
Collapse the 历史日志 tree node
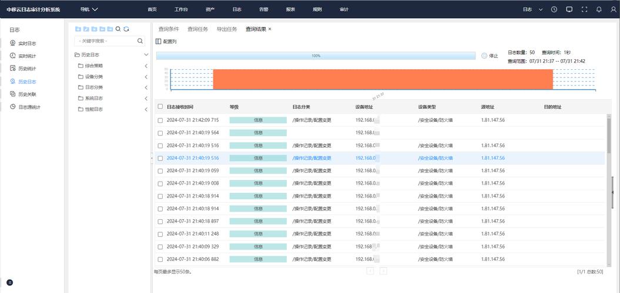146,54
